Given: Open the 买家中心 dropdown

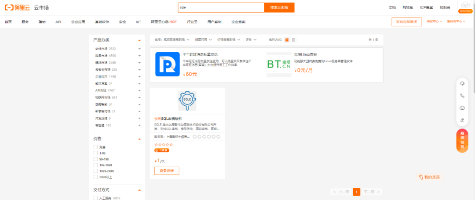Looking at the screenshot, I should point(434,21).
